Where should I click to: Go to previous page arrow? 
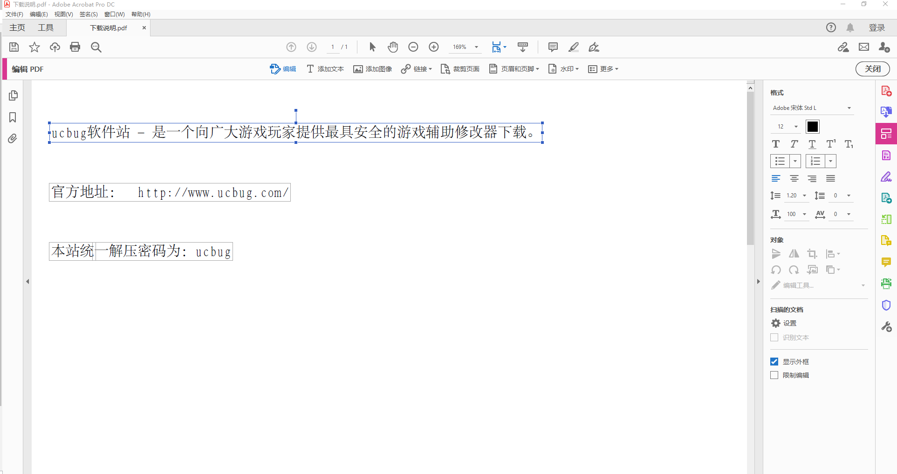pyautogui.click(x=291, y=47)
